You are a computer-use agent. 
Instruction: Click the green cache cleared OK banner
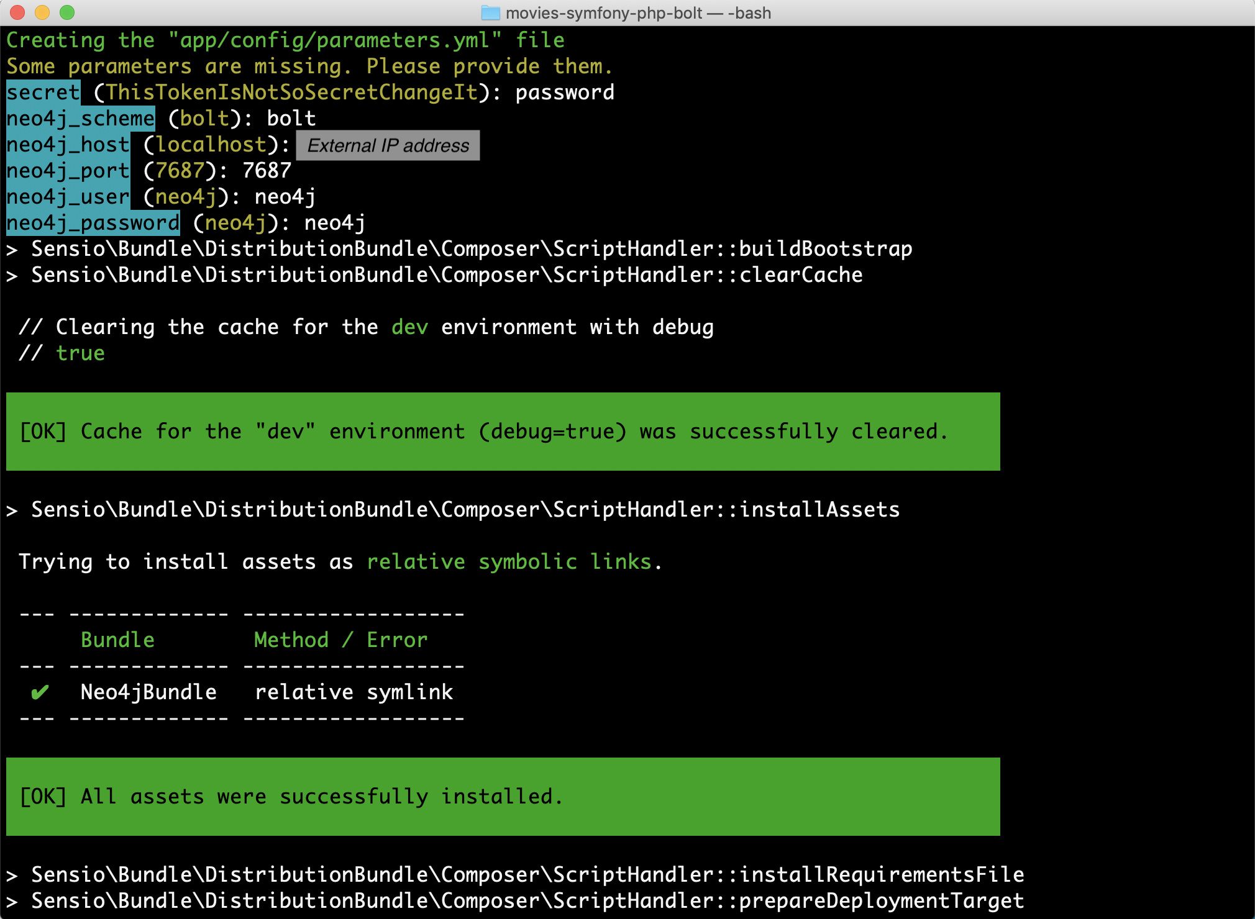pos(502,432)
